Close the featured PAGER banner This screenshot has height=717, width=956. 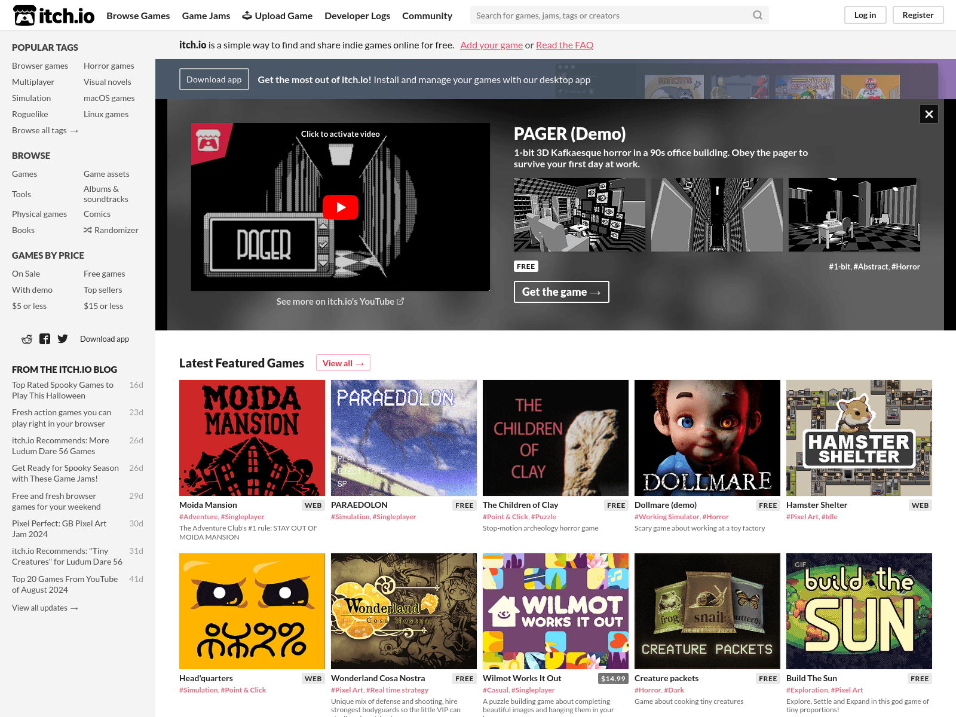929,114
